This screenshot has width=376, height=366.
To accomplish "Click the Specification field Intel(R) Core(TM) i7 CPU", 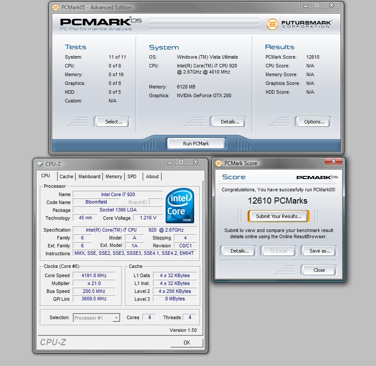I will tap(135, 230).
